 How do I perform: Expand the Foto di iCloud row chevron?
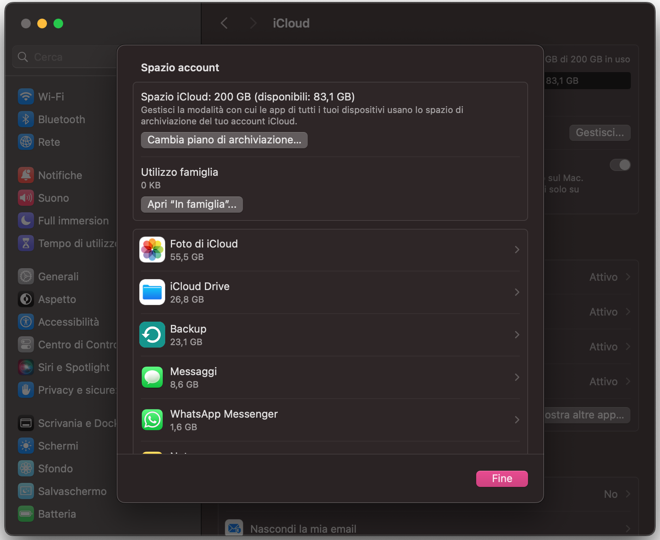click(517, 250)
